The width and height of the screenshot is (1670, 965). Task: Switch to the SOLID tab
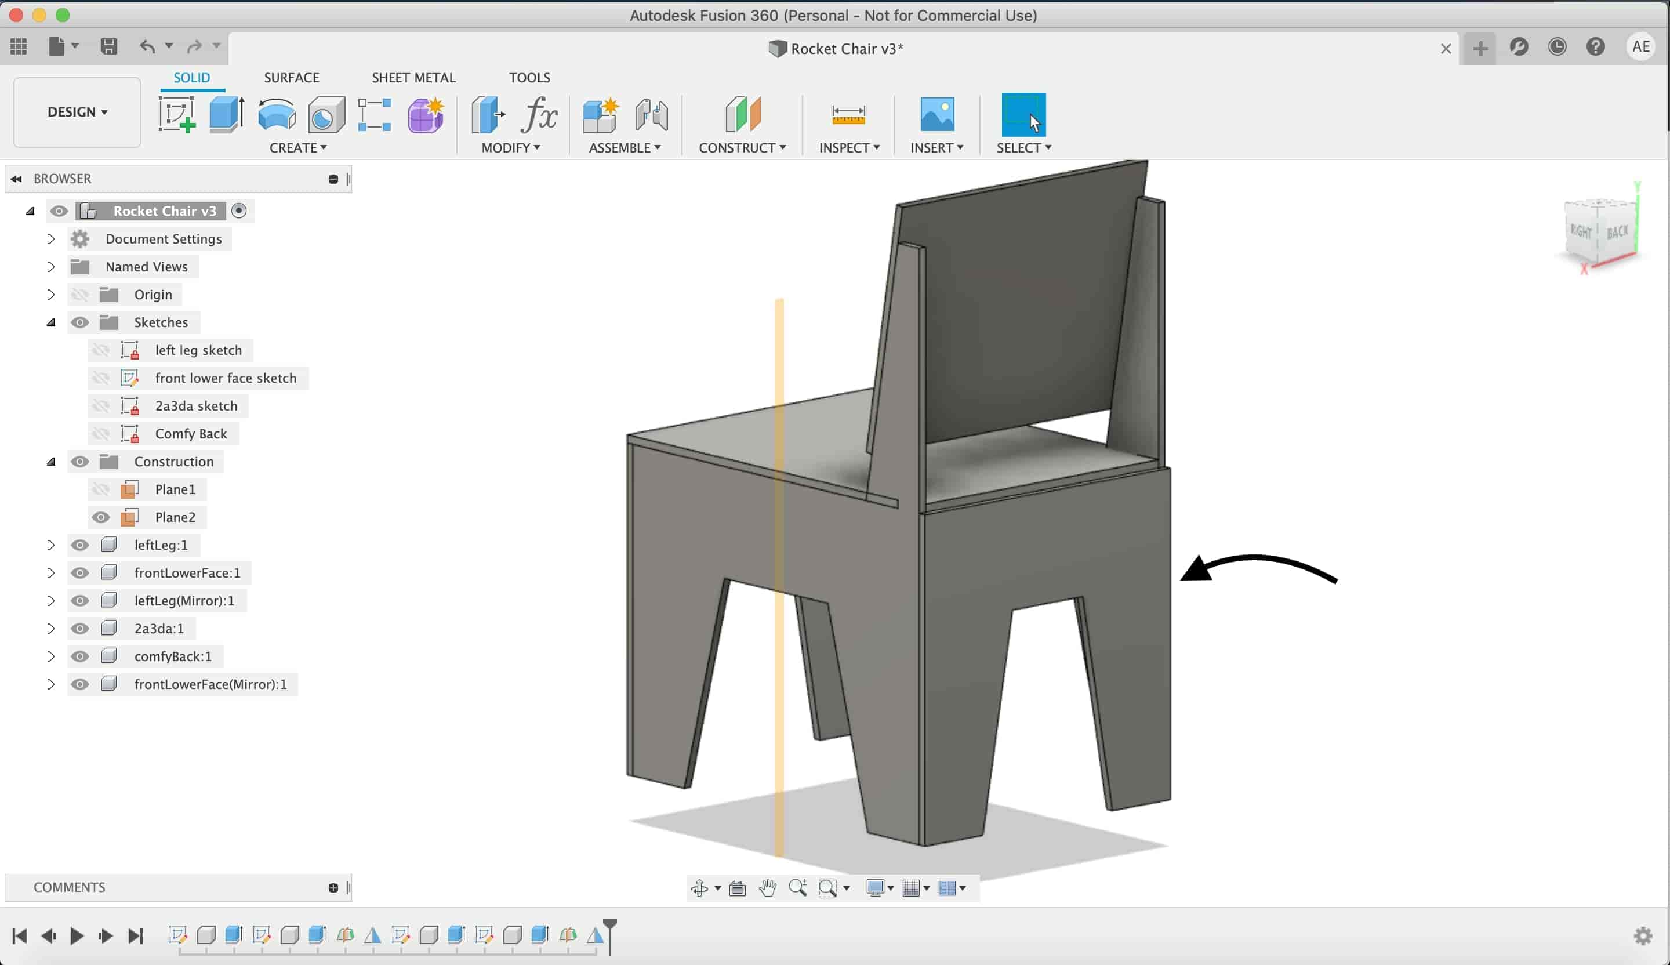[x=191, y=78]
